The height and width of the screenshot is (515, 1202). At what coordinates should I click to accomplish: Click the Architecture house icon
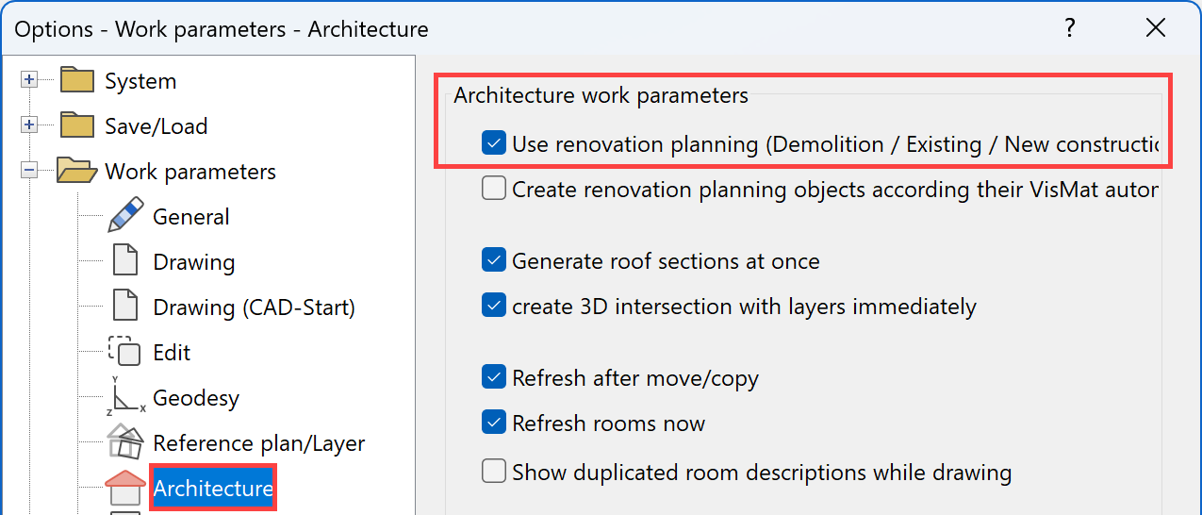[125, 488]
